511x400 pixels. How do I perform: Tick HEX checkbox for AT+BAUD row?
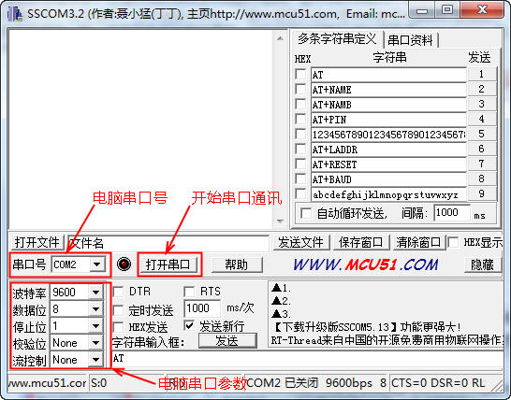300,179
